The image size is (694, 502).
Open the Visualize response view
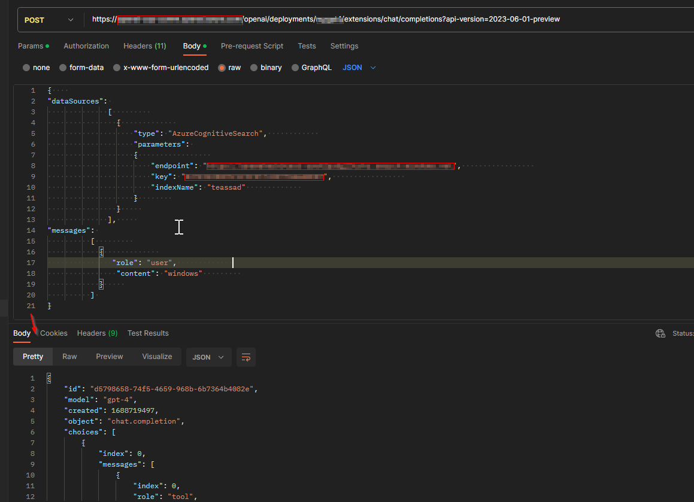coord(157,356)
